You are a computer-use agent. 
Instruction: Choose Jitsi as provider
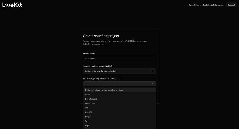point(120,108)
